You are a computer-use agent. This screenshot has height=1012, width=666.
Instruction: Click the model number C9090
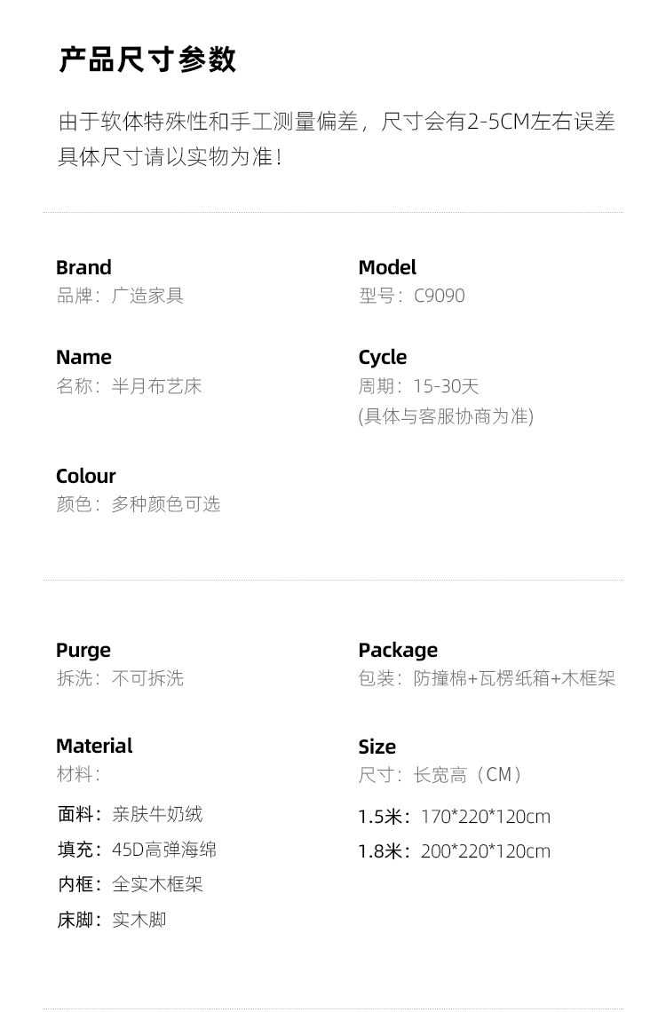pyautogui.click(x=440, y=296)
